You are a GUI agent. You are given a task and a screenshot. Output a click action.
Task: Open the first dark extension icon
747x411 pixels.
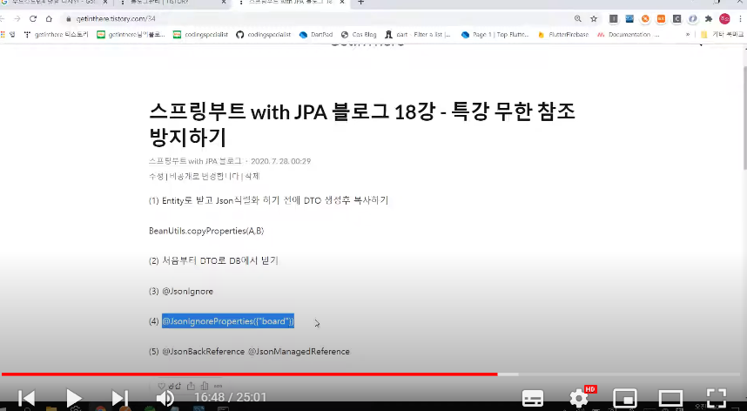[x=613, y=18]
